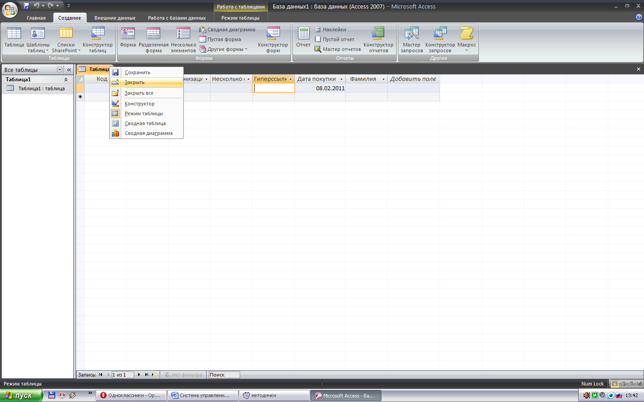Screen dimensions: 644x402
Task: Click the Макрос ribbon icon
Action: (466, 39)
